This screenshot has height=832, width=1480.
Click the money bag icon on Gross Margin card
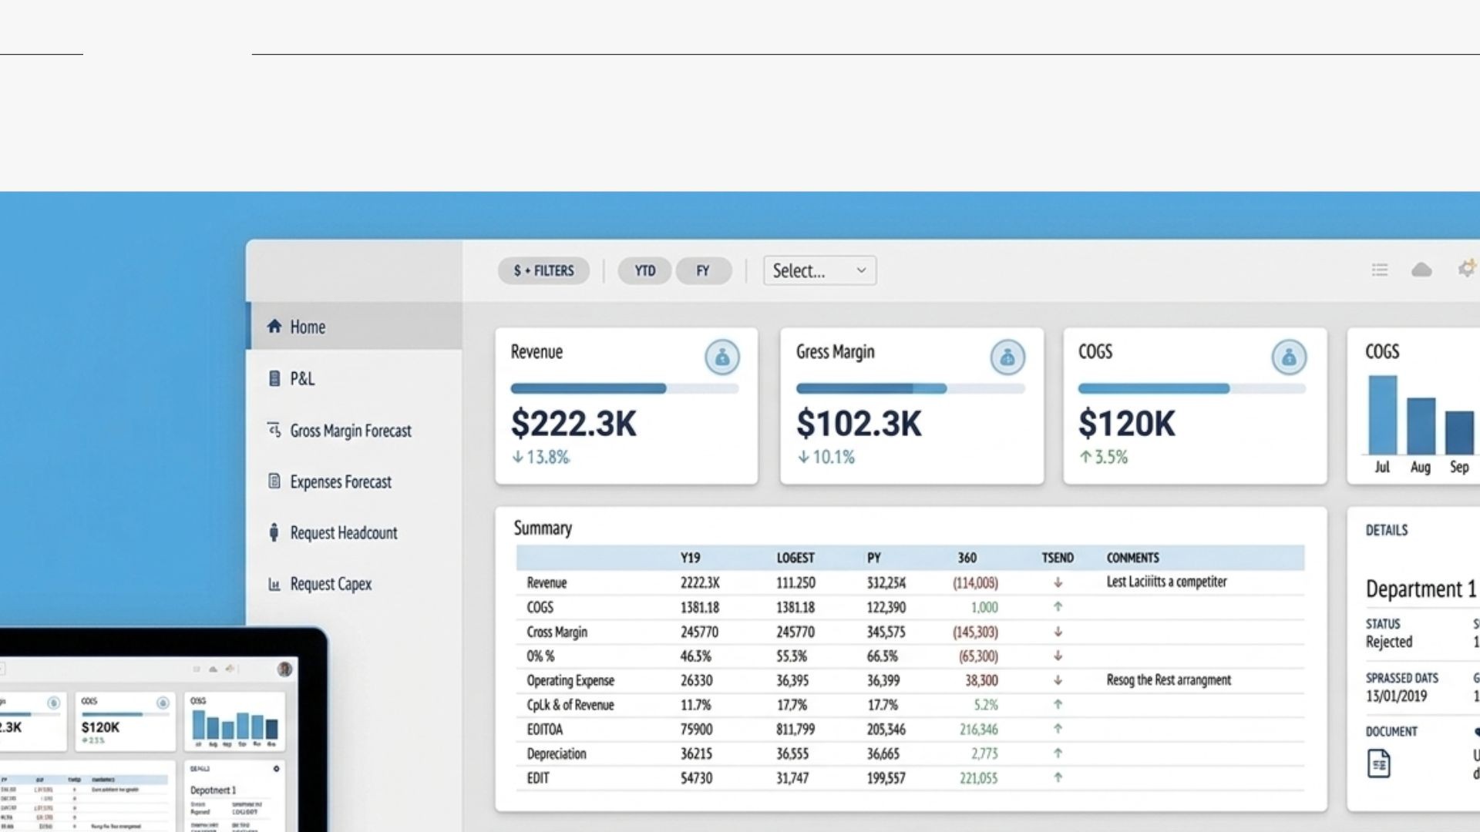tap(1007, 357)
